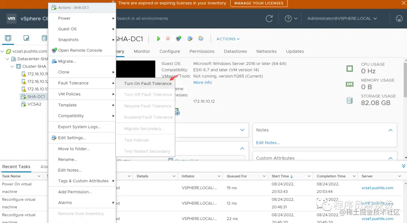
Task: Open the Initiator column filter dropdown
Action: tap(219, 176)
